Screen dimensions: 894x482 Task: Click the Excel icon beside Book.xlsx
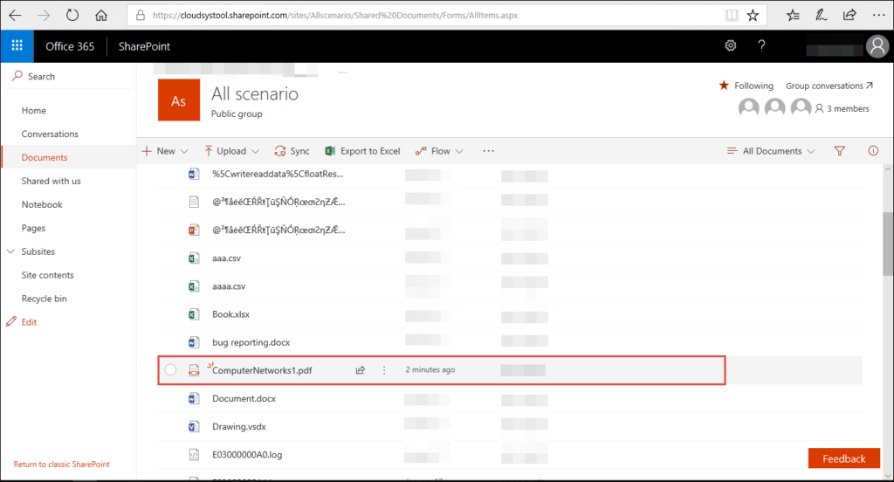tap(194, 314)
